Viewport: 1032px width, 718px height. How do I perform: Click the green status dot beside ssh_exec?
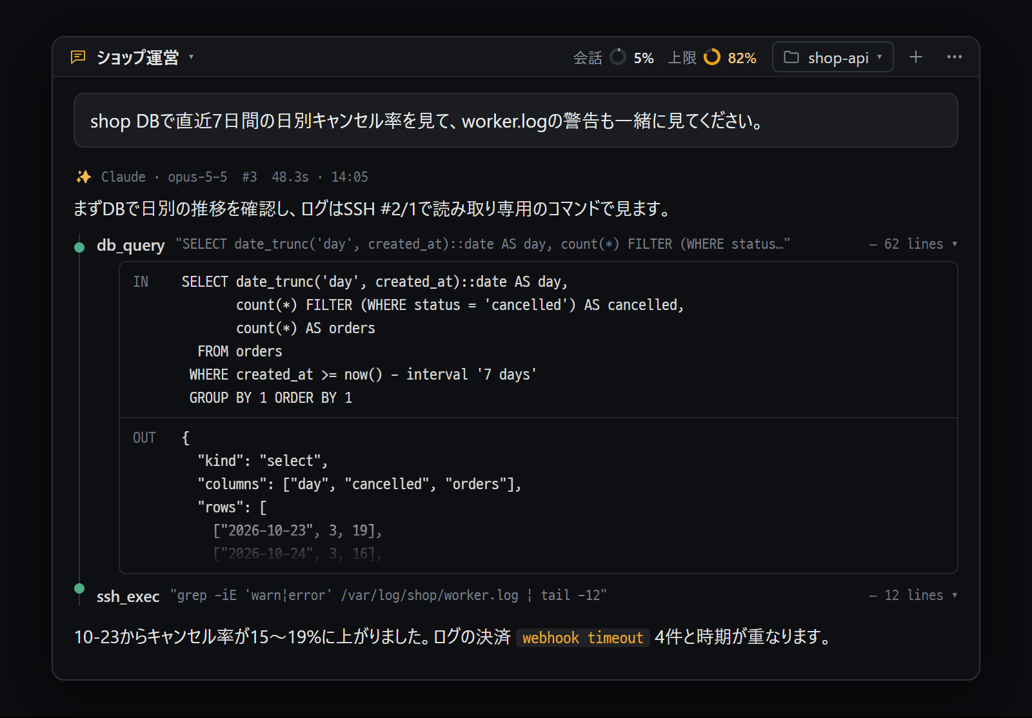79,588
